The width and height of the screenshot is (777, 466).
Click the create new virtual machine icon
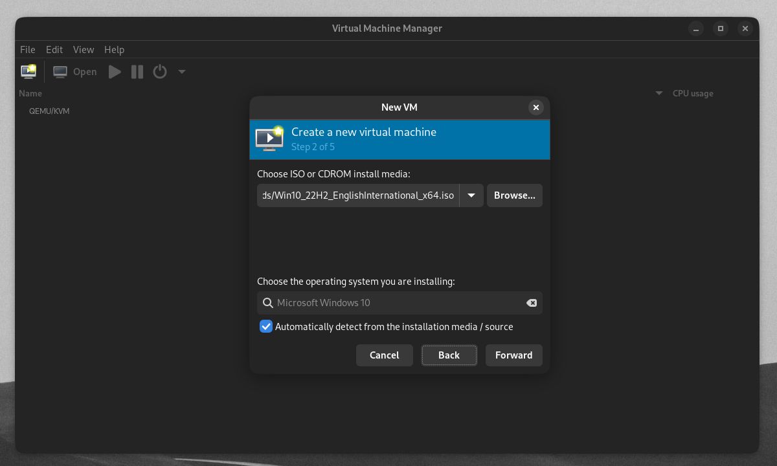(28, 71)
